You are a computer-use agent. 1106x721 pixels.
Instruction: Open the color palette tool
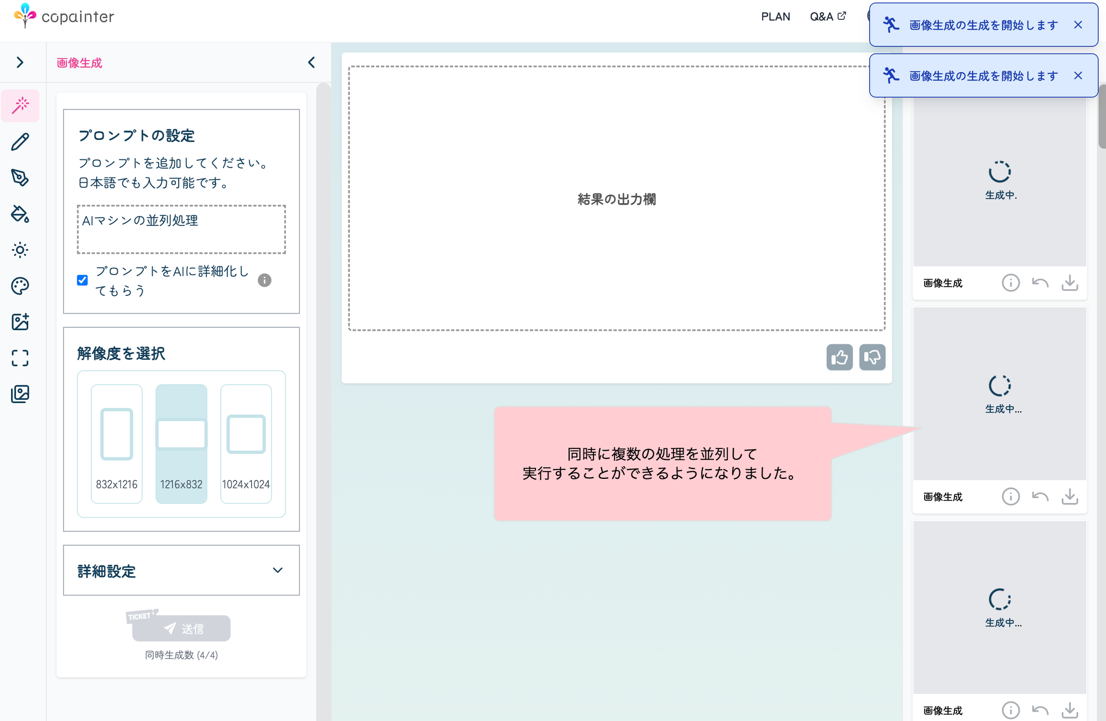(x=20, y=286)
